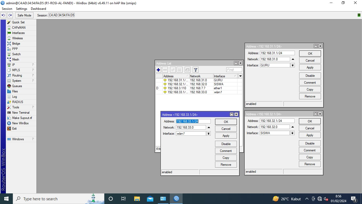This screenshot has width=362, height=204.
Task: Click the Find field in Address List
Action: (234, 70)
